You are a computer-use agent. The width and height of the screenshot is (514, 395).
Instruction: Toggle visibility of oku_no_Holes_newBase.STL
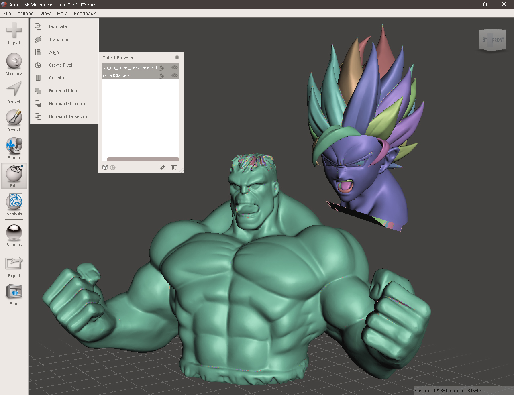(175, 67)
